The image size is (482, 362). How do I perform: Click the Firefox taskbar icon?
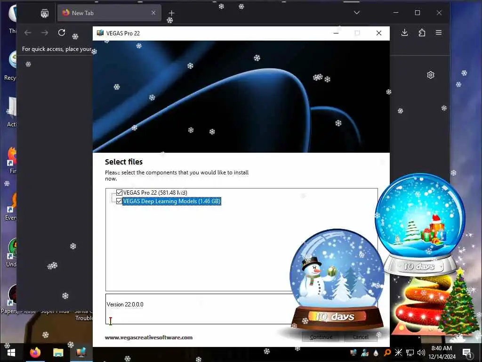35,353
